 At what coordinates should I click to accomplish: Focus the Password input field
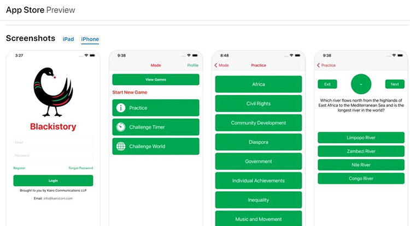click(x=53, y=155)
